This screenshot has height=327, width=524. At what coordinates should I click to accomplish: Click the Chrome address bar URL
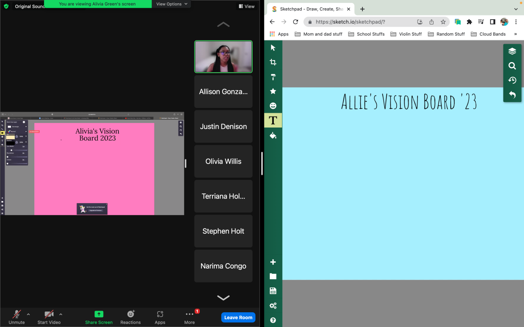[350, 22]
